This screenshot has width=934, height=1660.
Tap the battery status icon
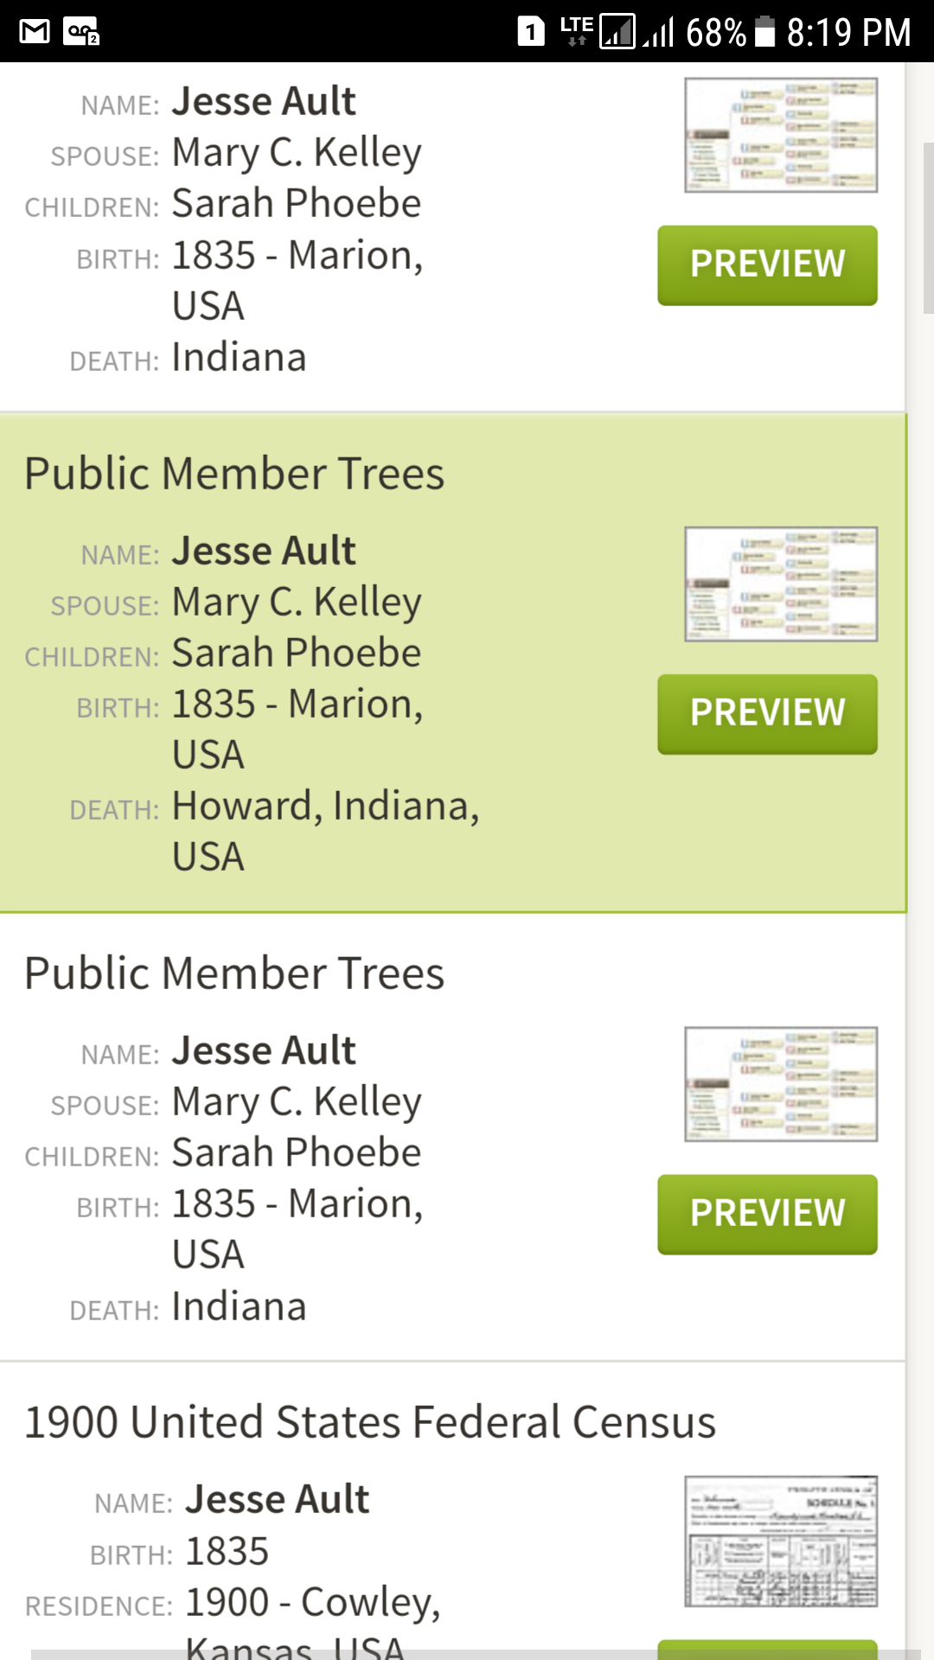pyautogui.click(x=764, y=32)
